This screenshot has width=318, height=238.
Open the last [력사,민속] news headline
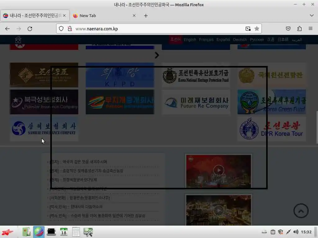pyautogui.click(x=97, y=216)
